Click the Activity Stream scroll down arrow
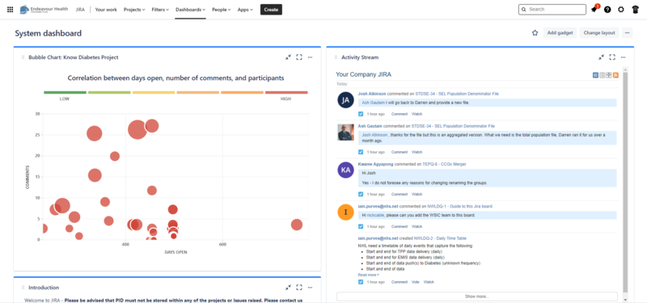 point(625,299)
